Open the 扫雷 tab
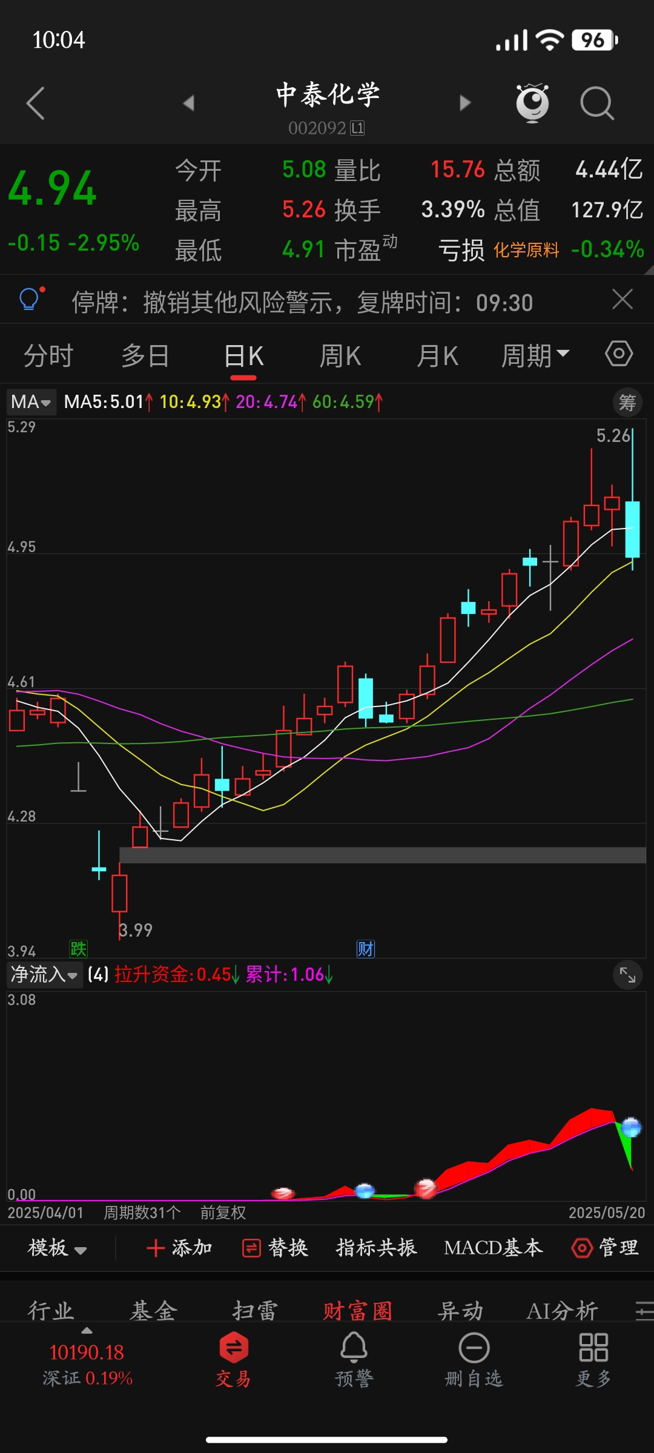The height and width of the screenshot is (1453, 654). pos(256,1311)
